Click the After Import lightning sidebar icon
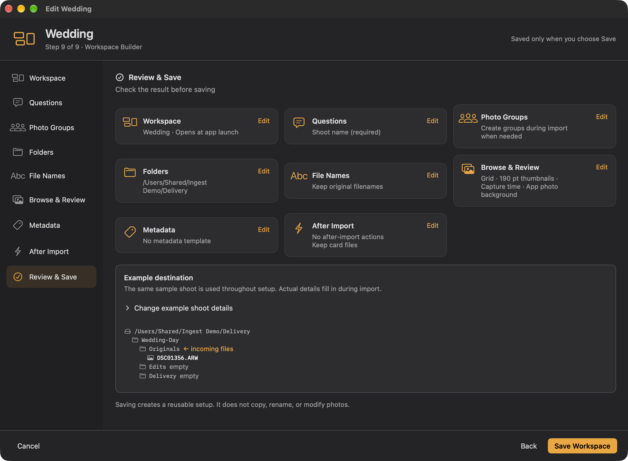The image size is (628, 461). tap(18, 251)
